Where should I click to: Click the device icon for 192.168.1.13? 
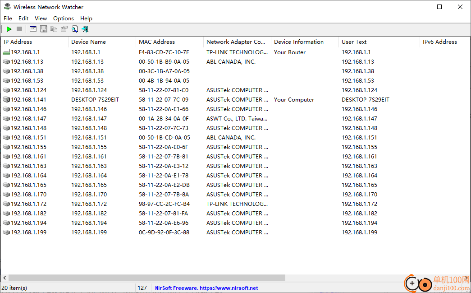pyautogui.click(x=6, y=62)
